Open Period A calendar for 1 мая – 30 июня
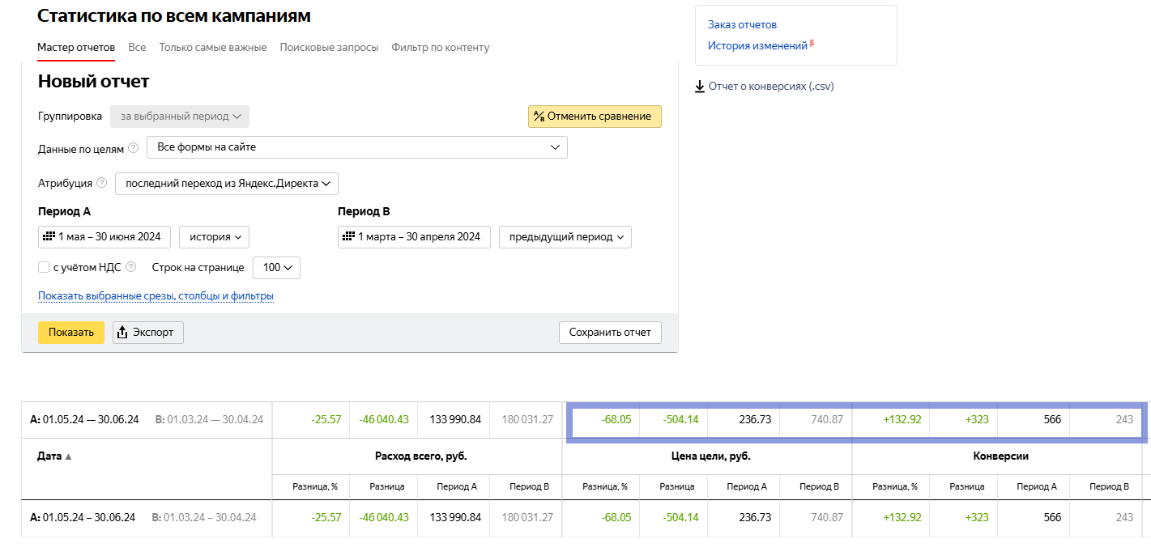 pos(104,237)
